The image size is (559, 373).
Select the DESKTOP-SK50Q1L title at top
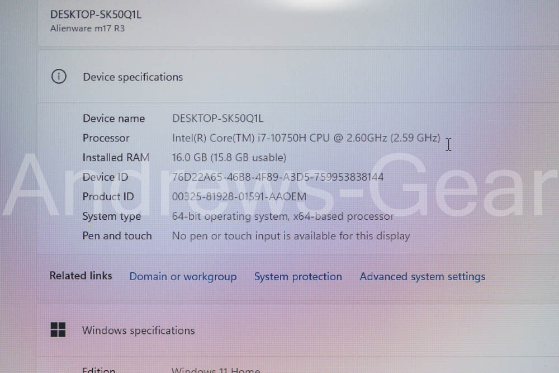(96, 15)
